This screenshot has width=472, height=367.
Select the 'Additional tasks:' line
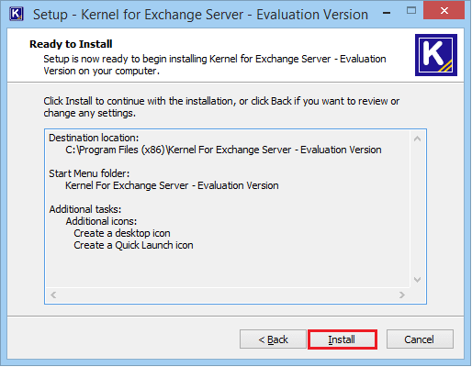pos(85,209)
